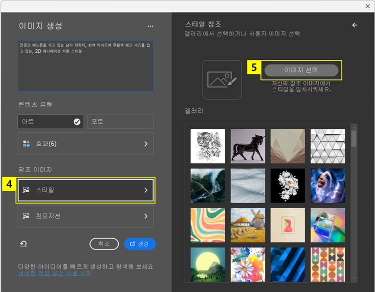Click the image icon in 컴포지션 row
Image resolution: width=375 pixels, height=292 pixels.
point(26,216)
